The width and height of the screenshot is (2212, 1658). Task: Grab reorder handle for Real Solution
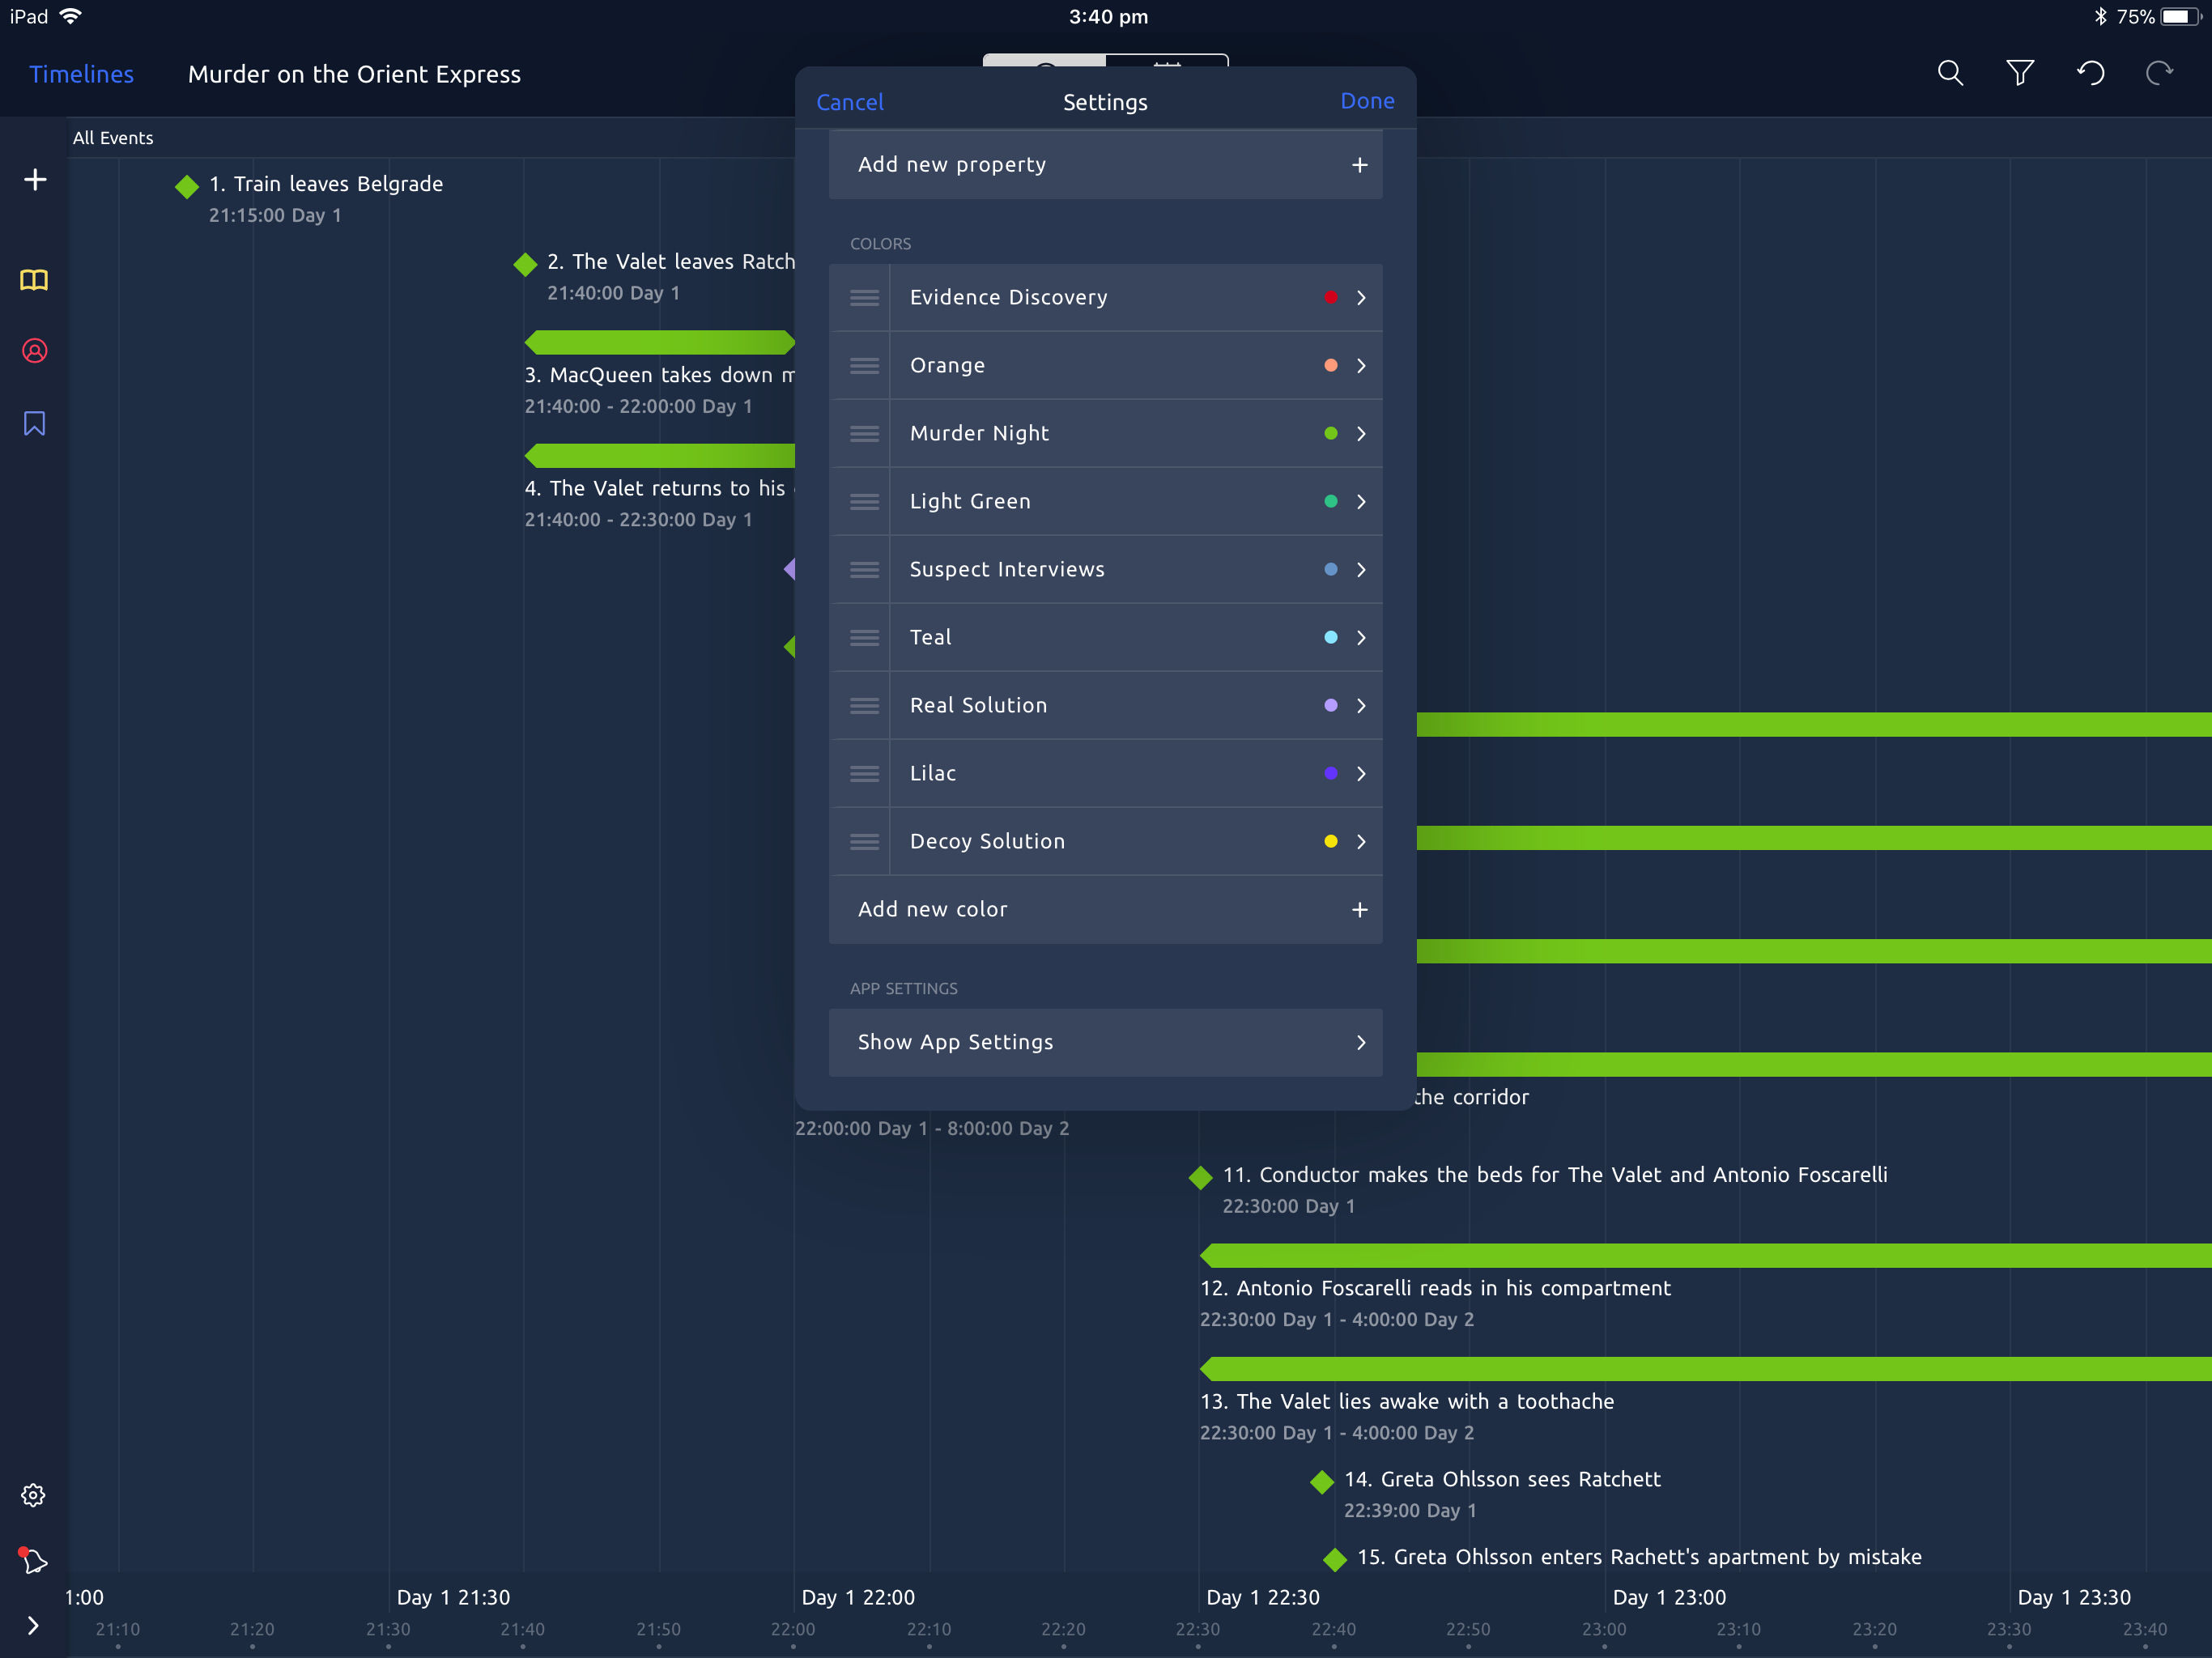[x=864, y=706]
